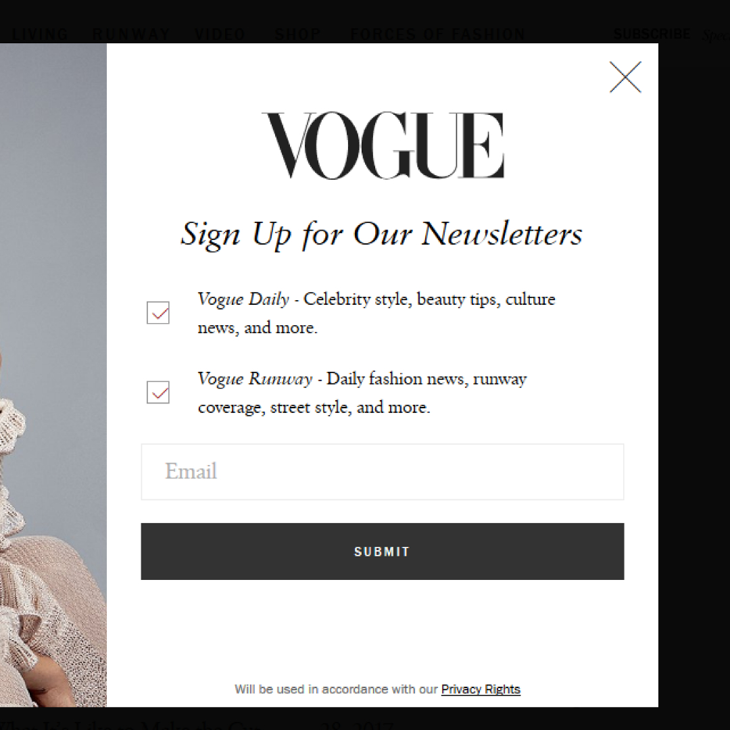Click the Sign Up for Our Newsletters heading
This screenshot has width=730, height=730.
click(381, 234)
